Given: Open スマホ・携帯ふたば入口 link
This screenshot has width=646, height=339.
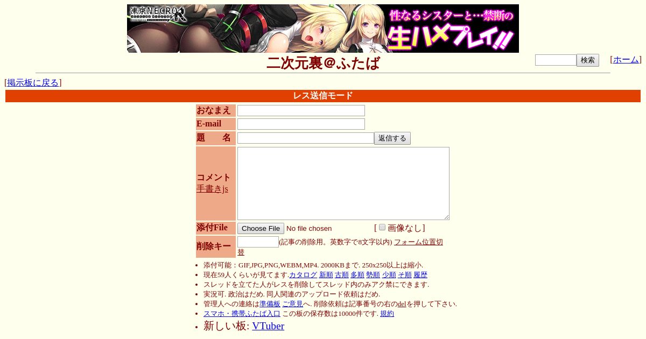Looking at the screenshot, I should [242, 314].
